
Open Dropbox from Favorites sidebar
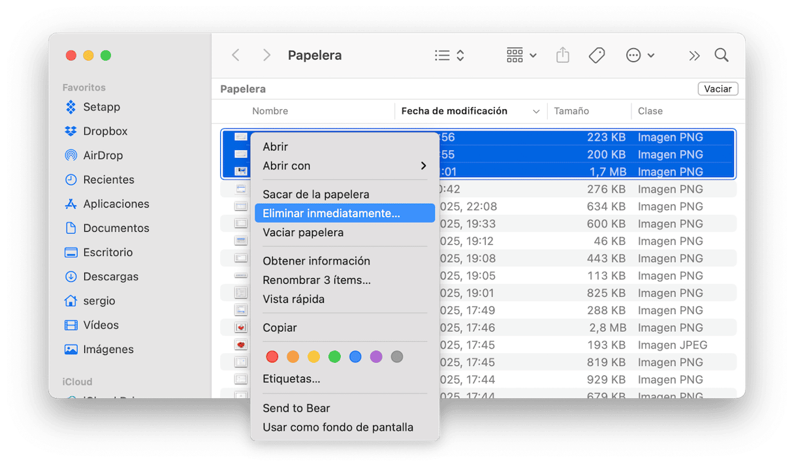click(104, 131)
